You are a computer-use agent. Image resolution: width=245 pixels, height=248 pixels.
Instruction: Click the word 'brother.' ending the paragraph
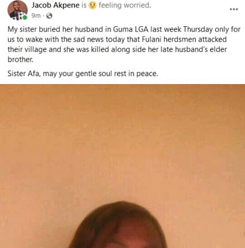click(20, 59)
